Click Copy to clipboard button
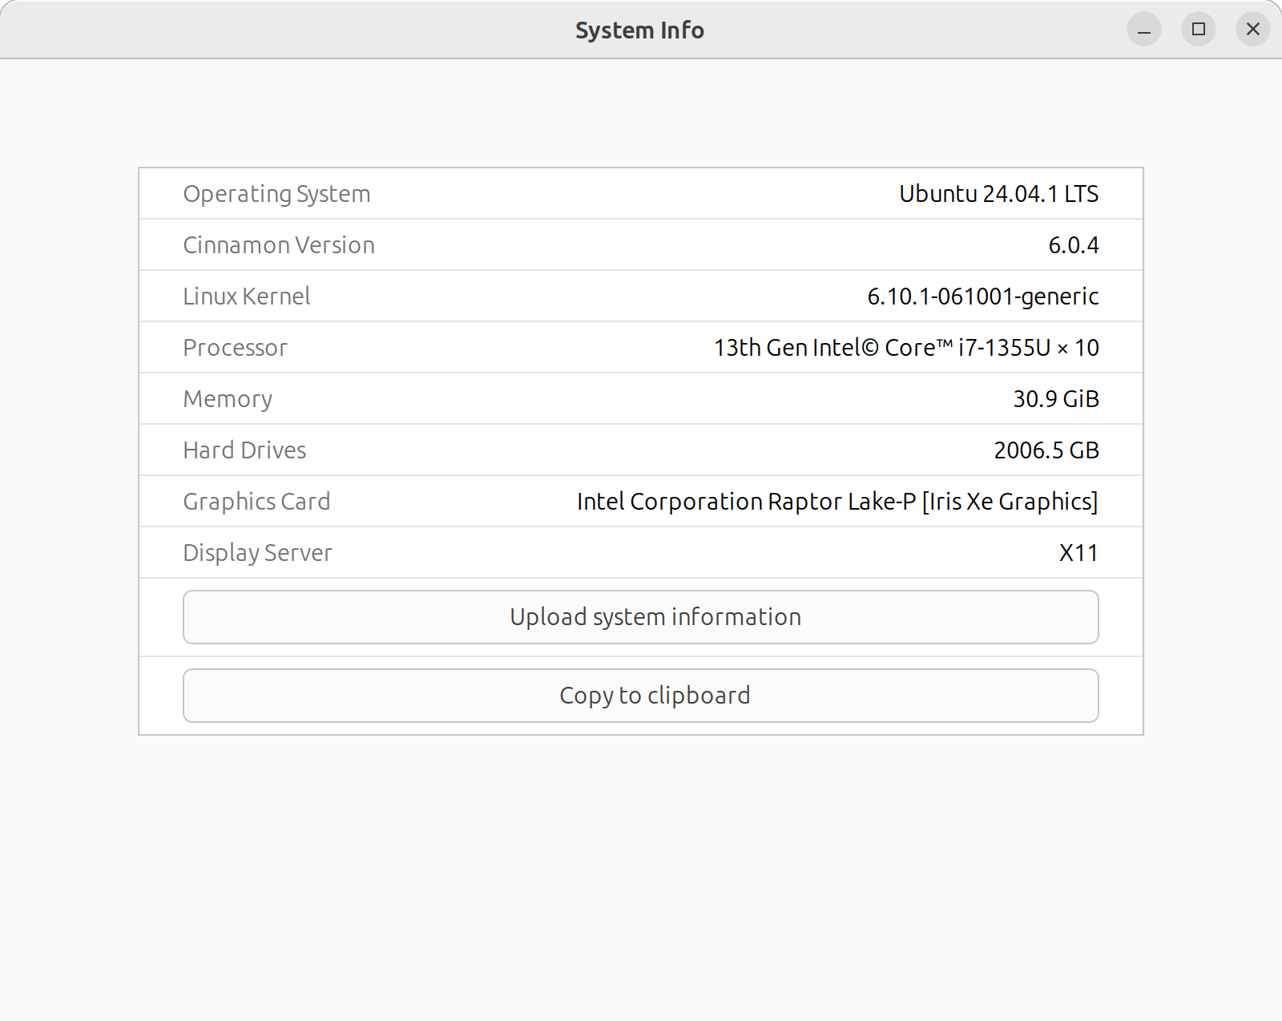Viewport: 1282px width, 1021px height. (640, 696)
